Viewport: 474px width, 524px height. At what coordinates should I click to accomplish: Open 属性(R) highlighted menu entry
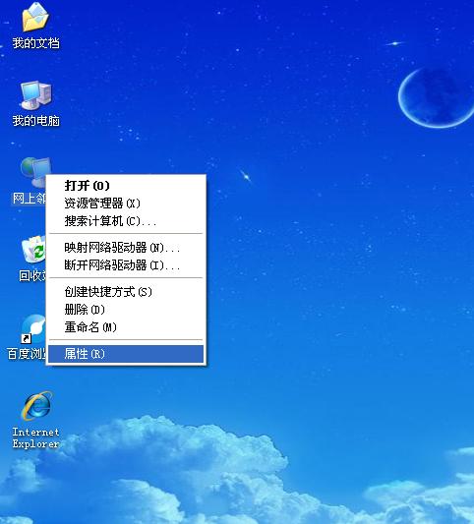126,354
